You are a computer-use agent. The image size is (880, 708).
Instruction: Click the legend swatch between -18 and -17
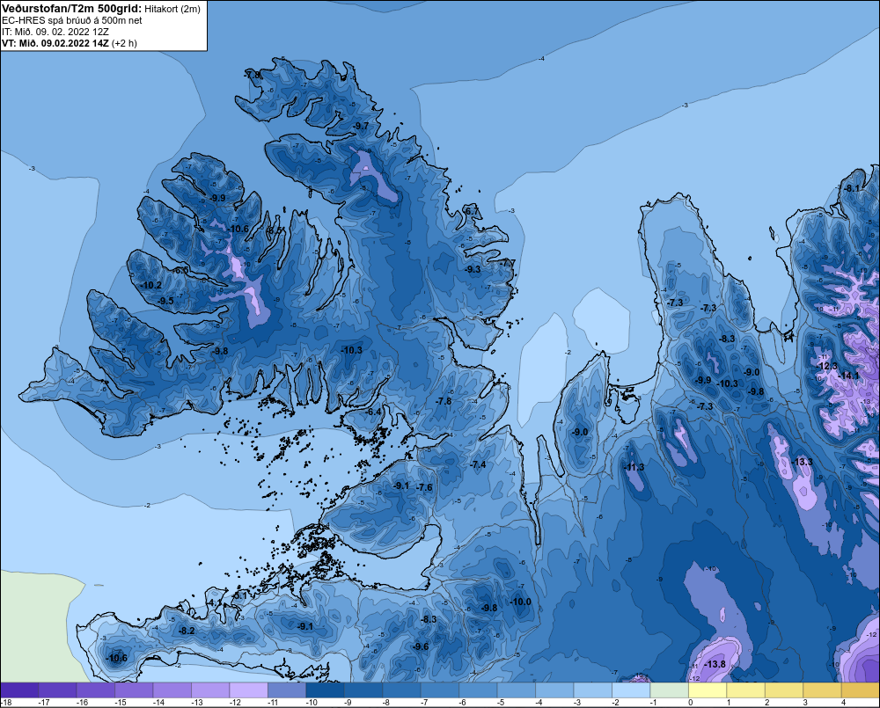pyautogui.click(x=19, y=690)
